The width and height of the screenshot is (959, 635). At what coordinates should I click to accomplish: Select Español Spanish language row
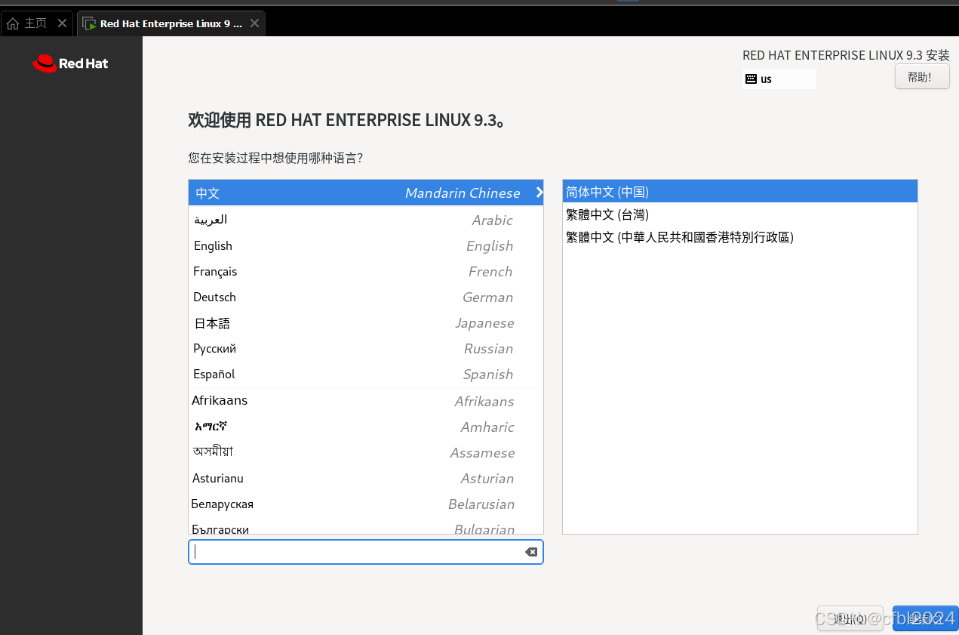[366, 374]
